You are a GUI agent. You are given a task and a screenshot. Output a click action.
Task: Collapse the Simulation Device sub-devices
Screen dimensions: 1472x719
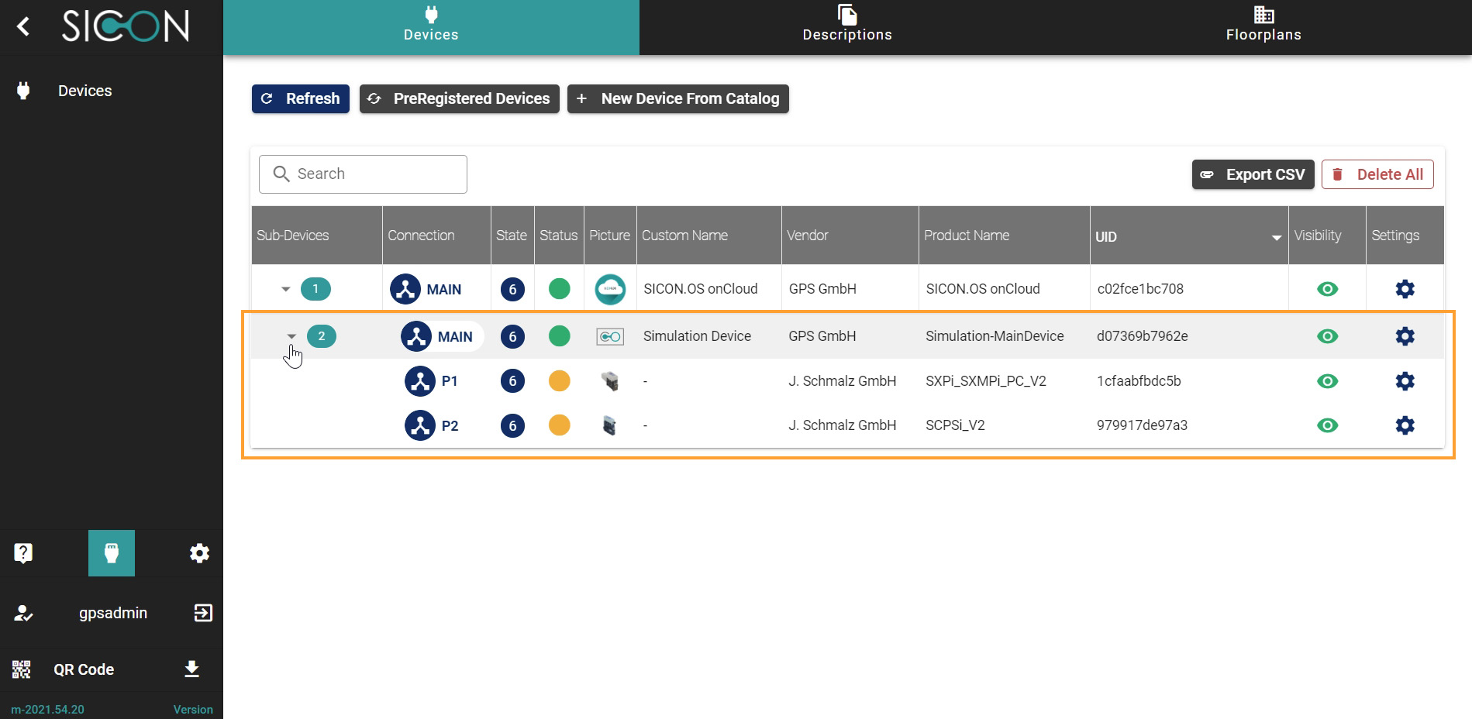[291, 336]
